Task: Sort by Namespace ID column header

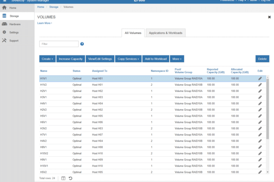Action: pos(160,71)
